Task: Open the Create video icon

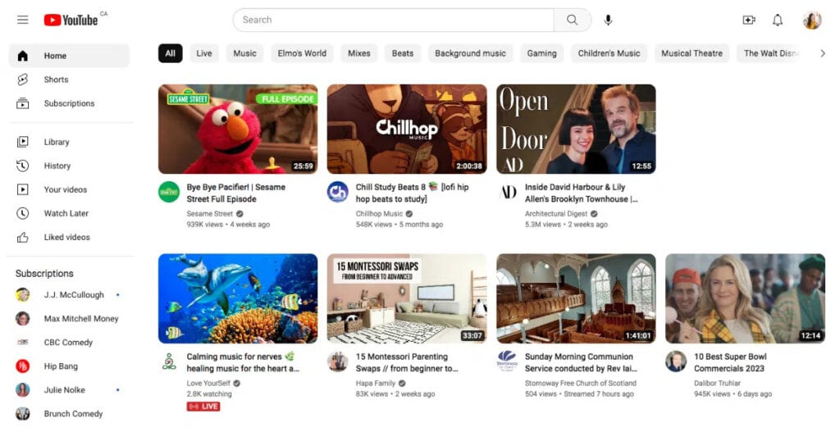Action: coord(748,20)
